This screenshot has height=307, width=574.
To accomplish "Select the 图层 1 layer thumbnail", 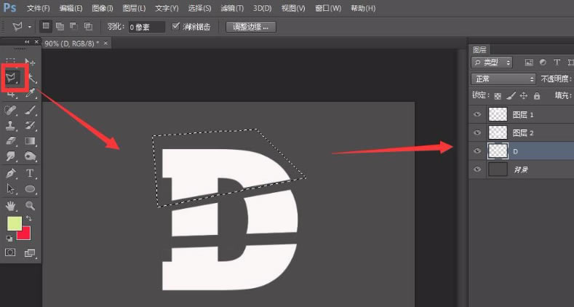I will [x=498, y=114].
